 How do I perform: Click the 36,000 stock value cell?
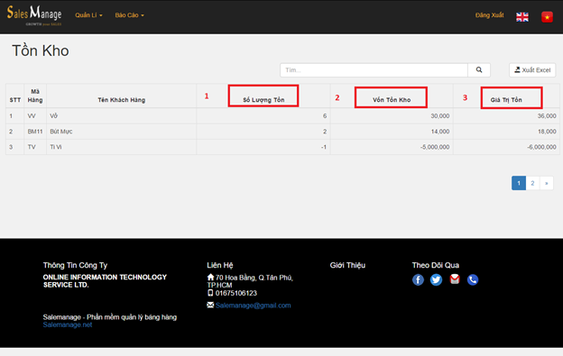click(x=547, y=115)
